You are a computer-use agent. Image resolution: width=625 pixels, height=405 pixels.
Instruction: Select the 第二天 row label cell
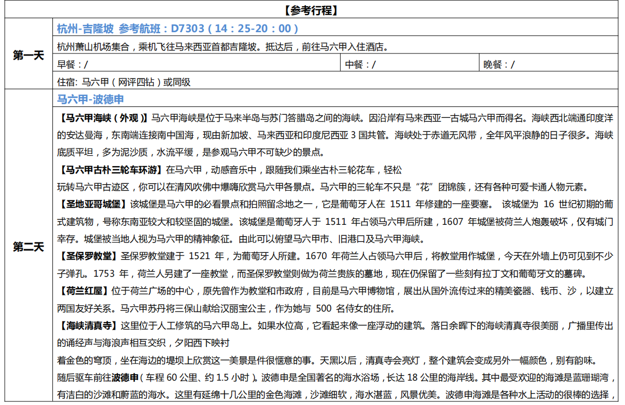tap(29, 247)
